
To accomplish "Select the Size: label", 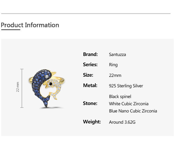I will [88, 75].
